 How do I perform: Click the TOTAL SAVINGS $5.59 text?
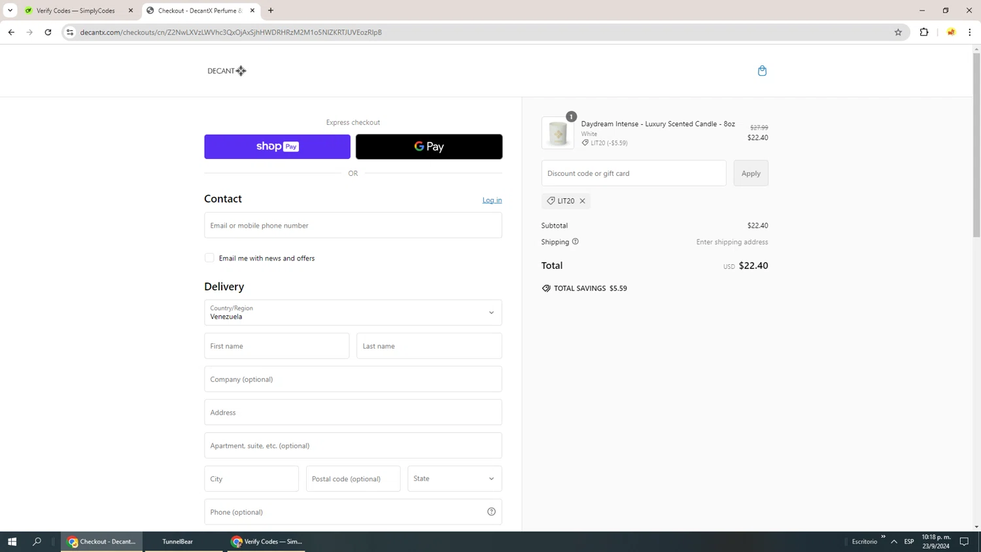pyautogui.click(x=591, y=288)
